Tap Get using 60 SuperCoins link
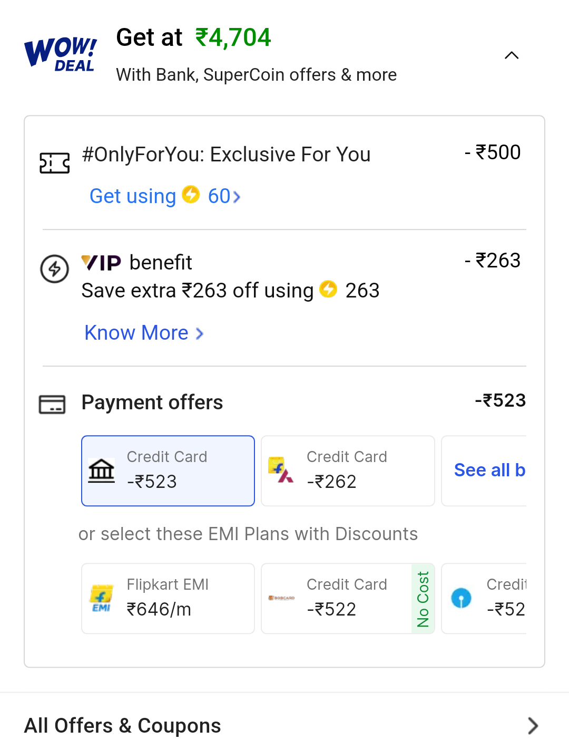The image size is (569, 749). coord(164,196)
